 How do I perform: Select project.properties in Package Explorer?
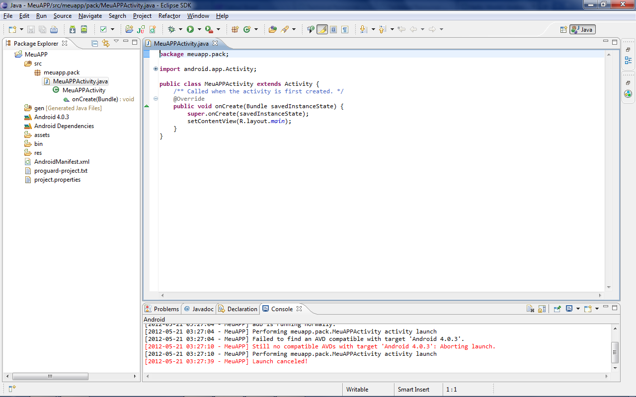click(x=57, y=180)
